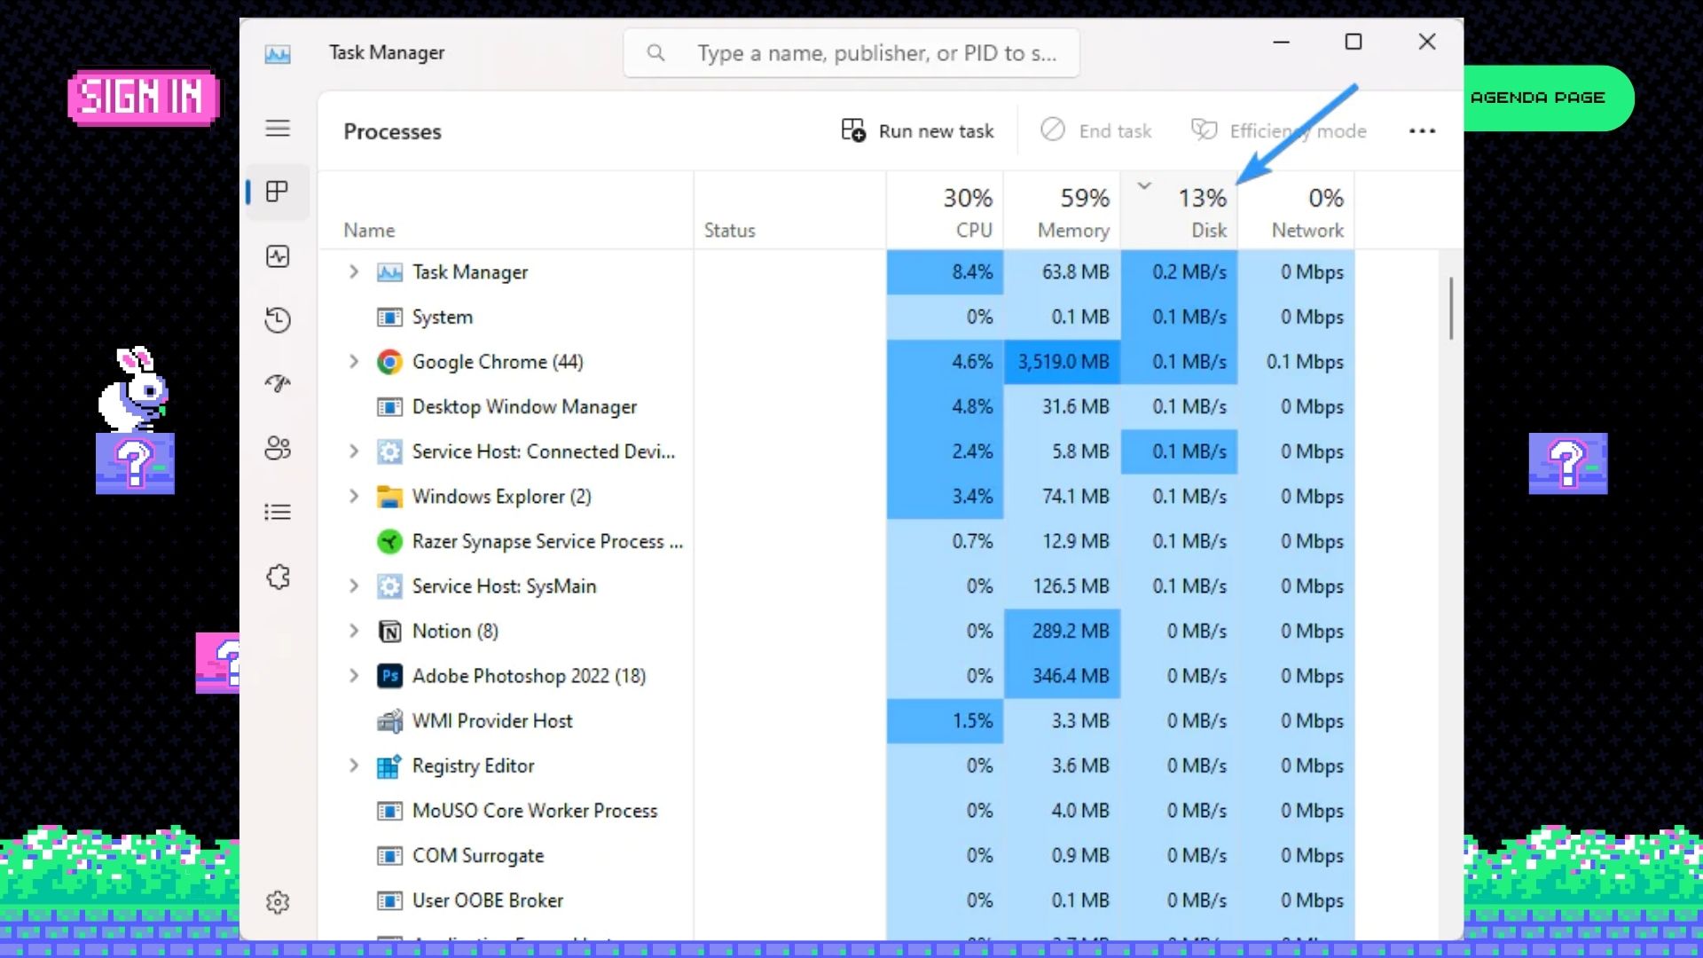The image size is (1703, 958).
Task: Click the Task Manager process row icon
Action: (x=389, y=272)
